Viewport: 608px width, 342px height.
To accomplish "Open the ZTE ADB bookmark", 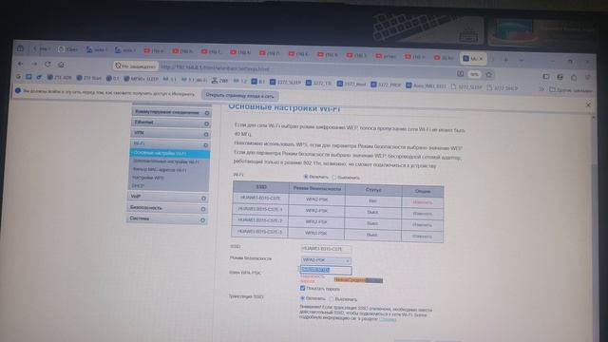I will click(x=59, y=78).
